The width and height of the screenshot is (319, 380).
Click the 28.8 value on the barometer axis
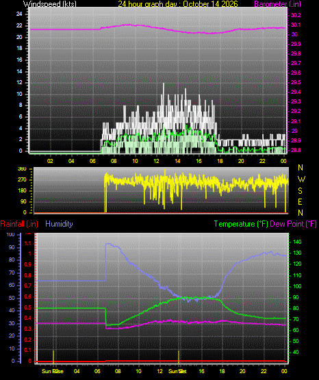pyautogui.click(x=296, y=150)
